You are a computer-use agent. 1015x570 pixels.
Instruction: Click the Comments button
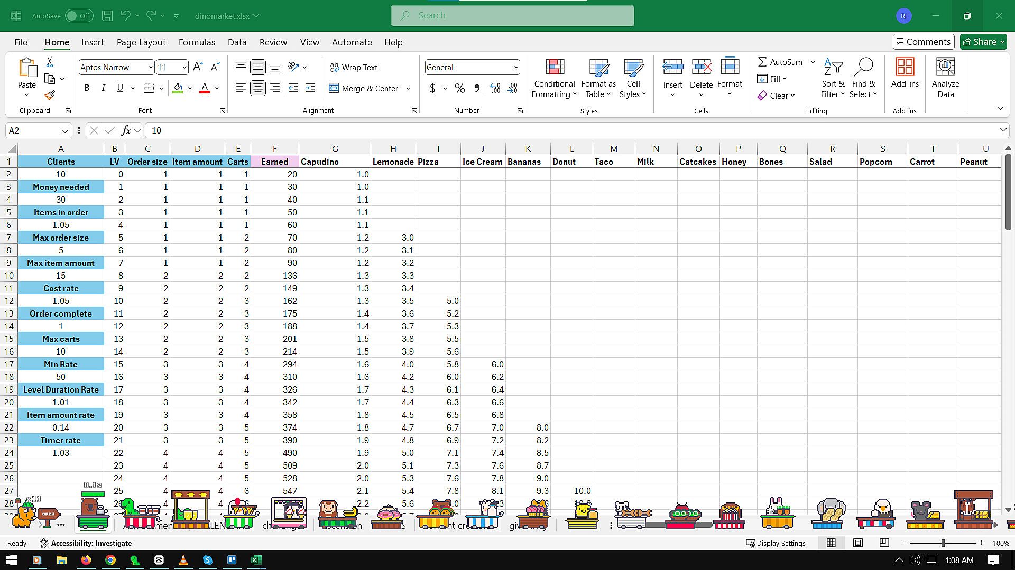point(923,42)
